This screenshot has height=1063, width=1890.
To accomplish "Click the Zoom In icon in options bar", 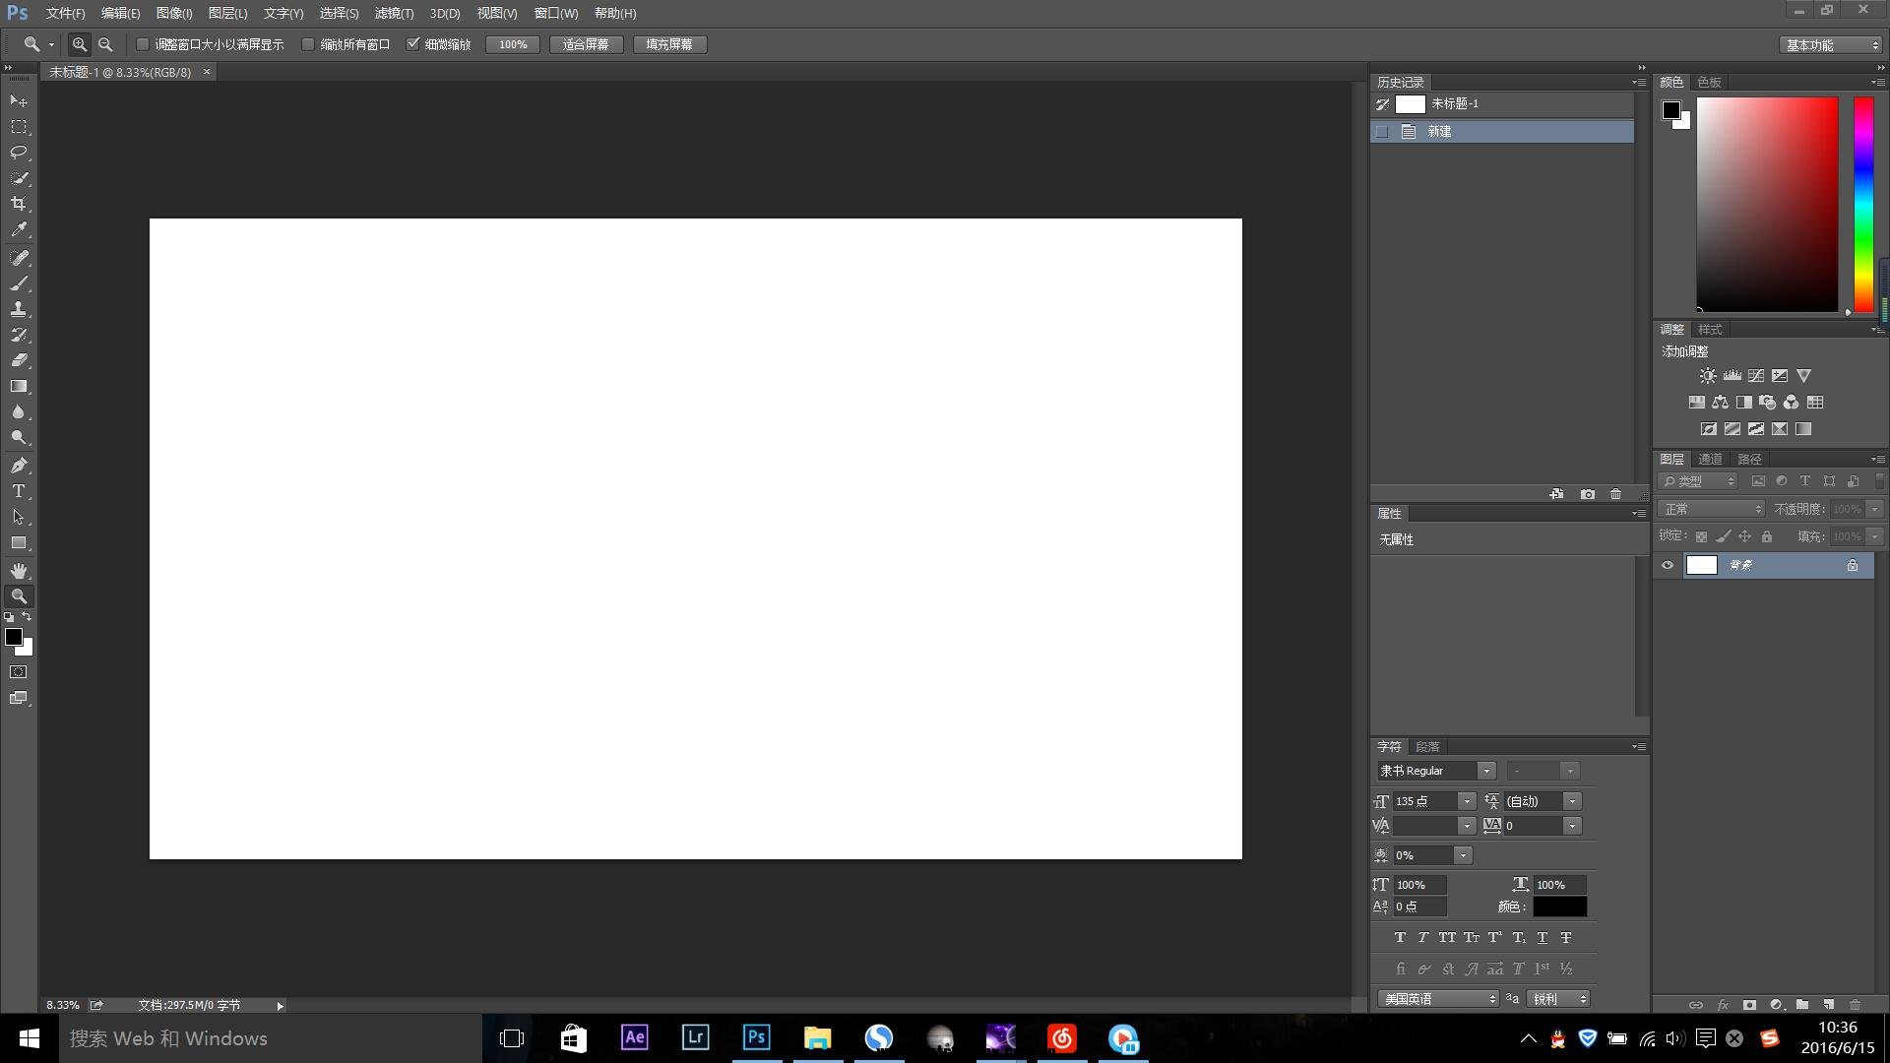I will click(80, 44).
